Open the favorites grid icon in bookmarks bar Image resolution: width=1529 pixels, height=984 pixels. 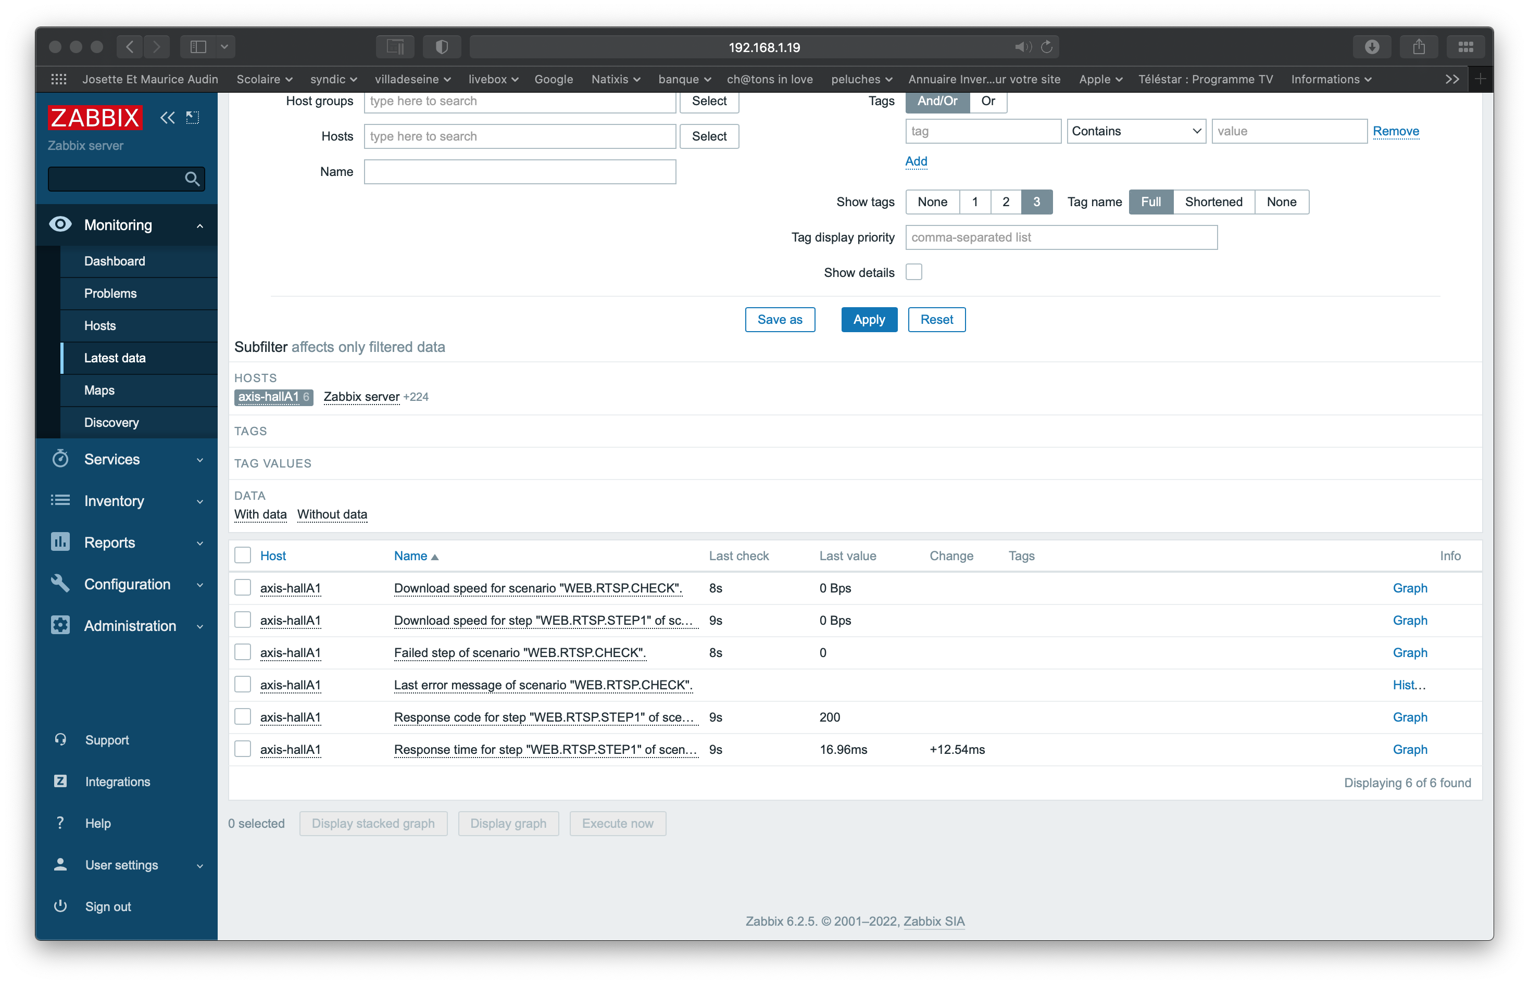(x=59, y=79)
